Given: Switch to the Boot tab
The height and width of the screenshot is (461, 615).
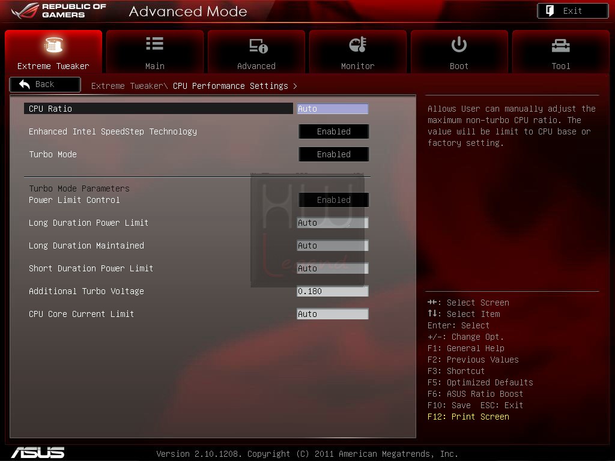Looking at the screenshot, I should pos(459,52).
